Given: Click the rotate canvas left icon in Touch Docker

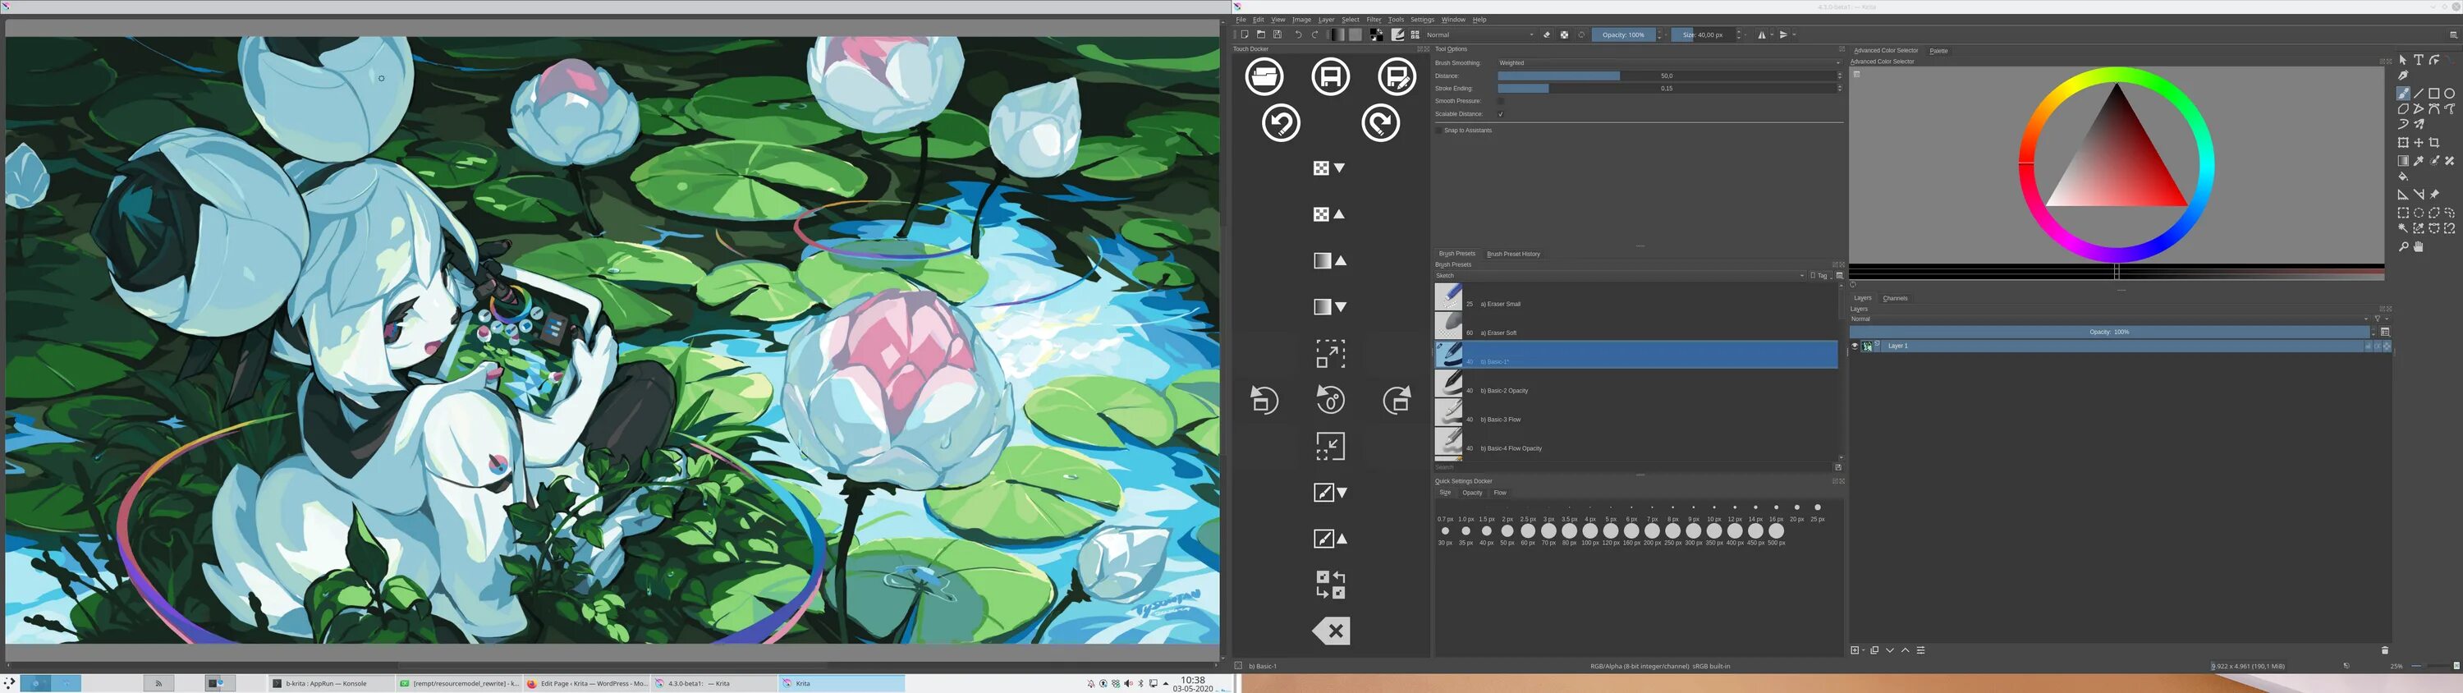Looking at the screenshot, I should pos(1264,400).
